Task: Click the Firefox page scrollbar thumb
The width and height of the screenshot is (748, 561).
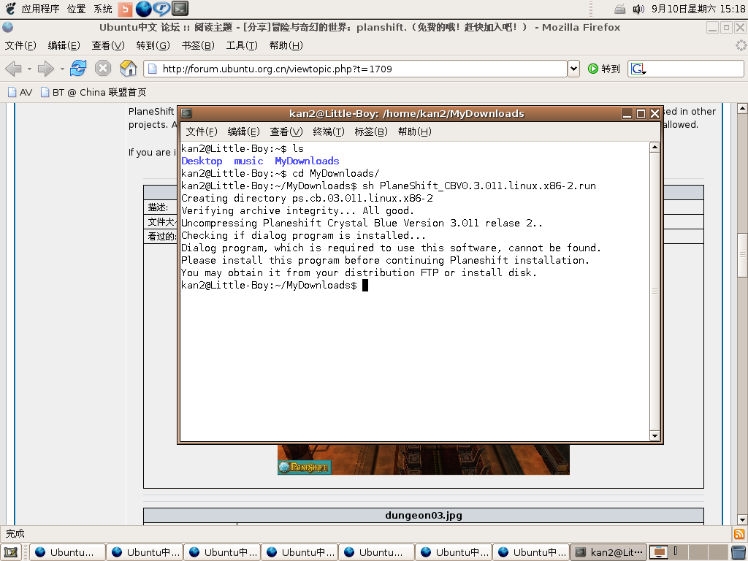Action: tap(742, 255)
